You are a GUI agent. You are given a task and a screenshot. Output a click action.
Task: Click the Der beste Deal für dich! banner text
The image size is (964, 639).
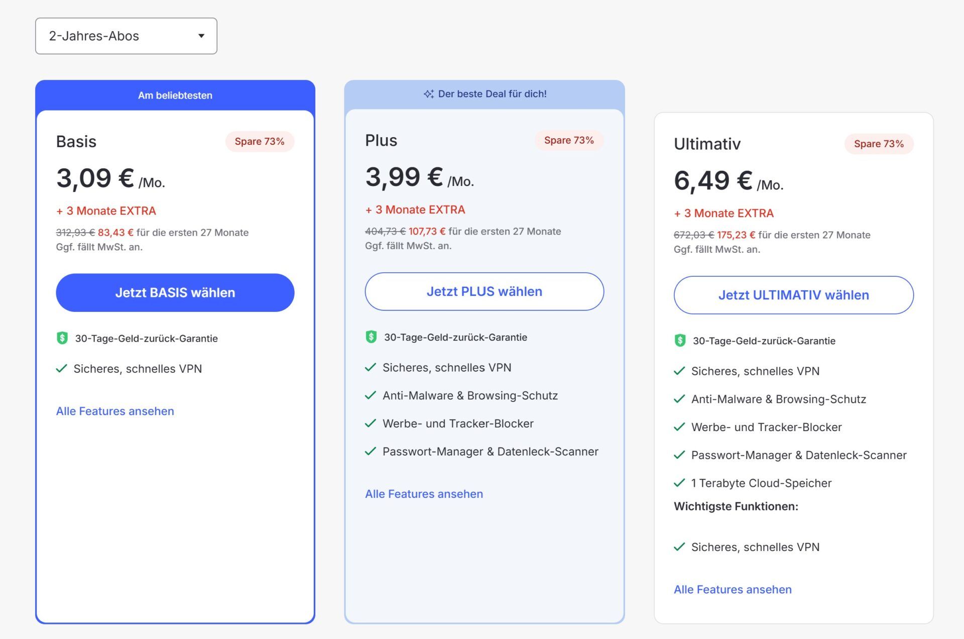(x=492, y=94)
